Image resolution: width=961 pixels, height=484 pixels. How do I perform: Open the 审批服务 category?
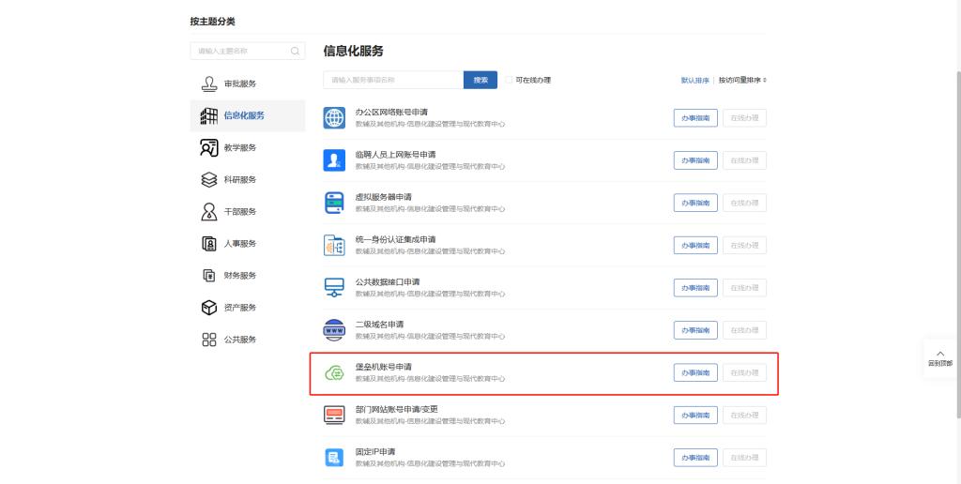[239, 83]
